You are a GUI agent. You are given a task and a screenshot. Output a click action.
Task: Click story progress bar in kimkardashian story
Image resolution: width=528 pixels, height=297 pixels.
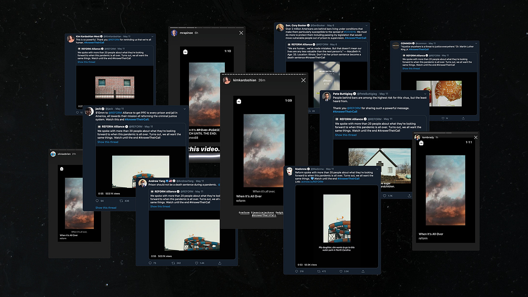click(x=264, y=74)
